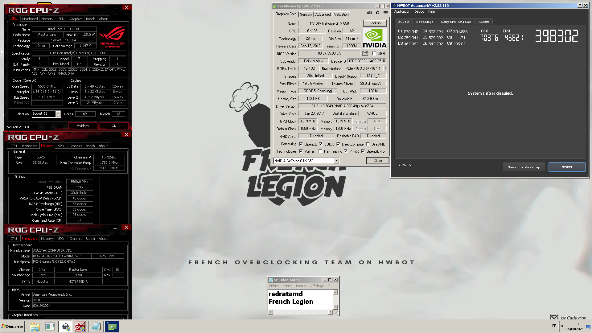
Task: Toggle the DirectCompute checkbox
Action: click(338, 144)
